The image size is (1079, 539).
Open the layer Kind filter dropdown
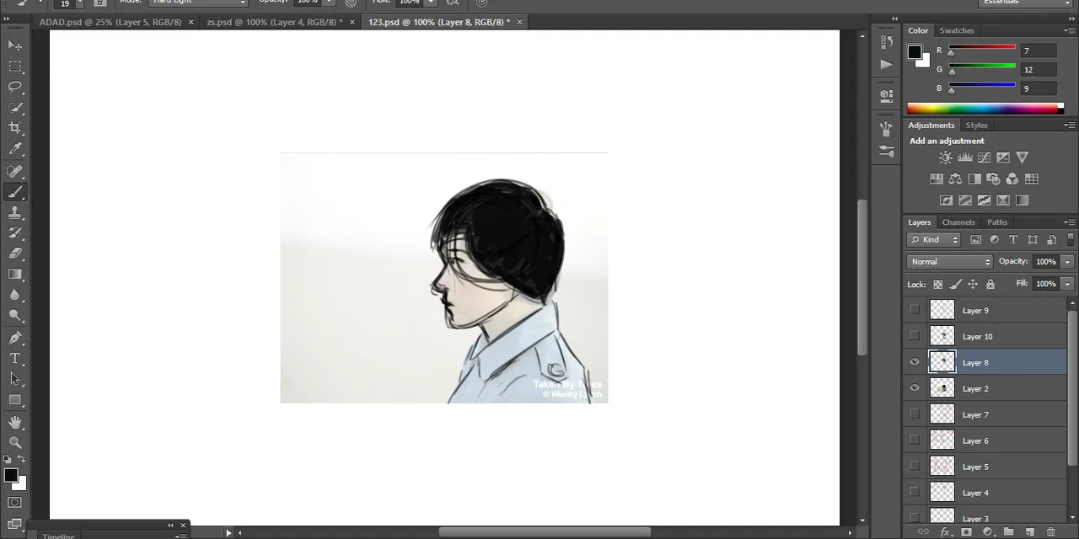point(934,240)
